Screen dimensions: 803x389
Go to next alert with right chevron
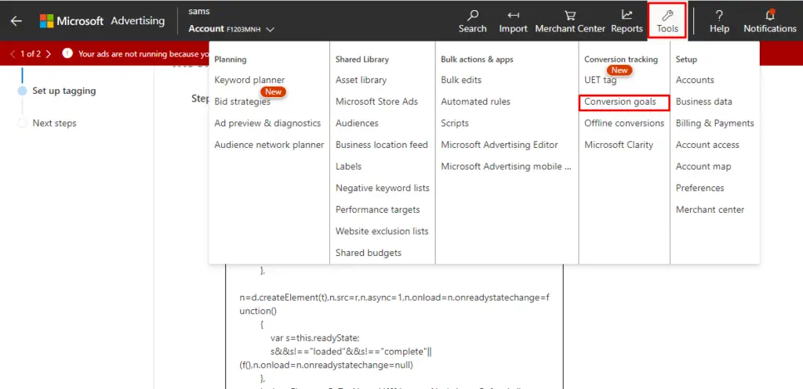[x=48, y=54]
